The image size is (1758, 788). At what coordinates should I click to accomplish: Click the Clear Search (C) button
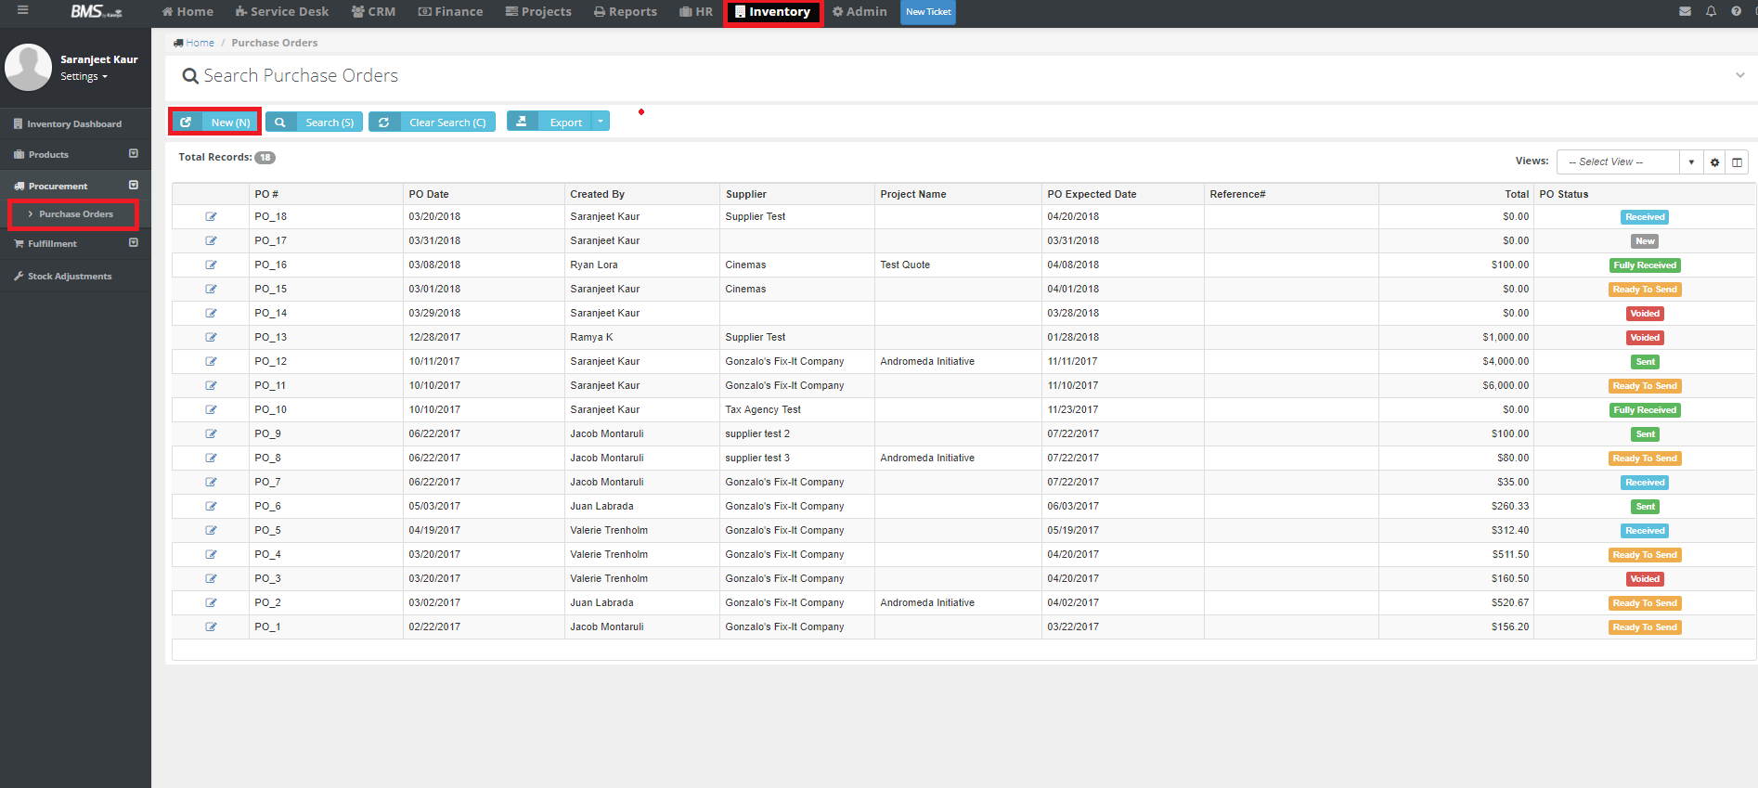point(432,122)
